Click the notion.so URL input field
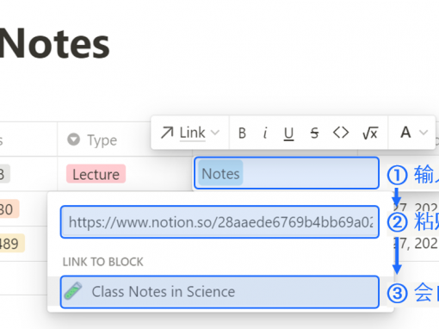The width and height of the screenshot is (439, 329). tap(219, 222)
